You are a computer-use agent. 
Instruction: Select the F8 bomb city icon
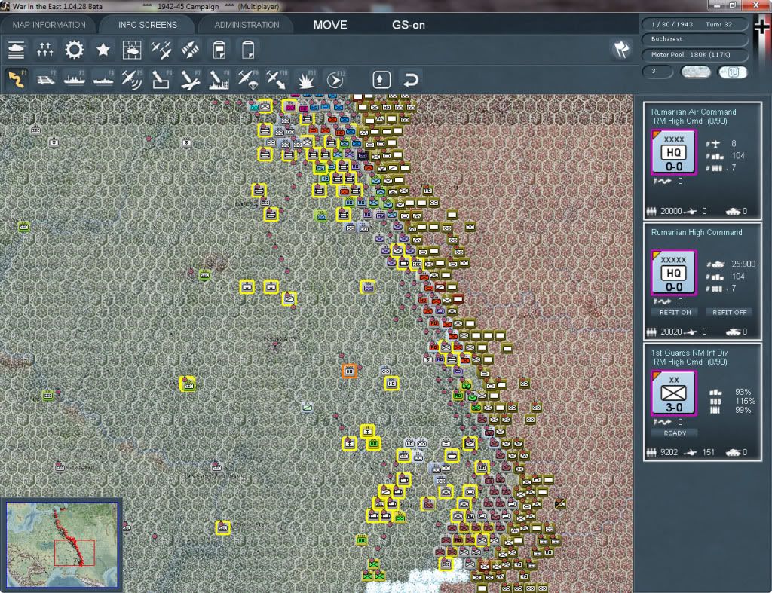tap(219, 79)
